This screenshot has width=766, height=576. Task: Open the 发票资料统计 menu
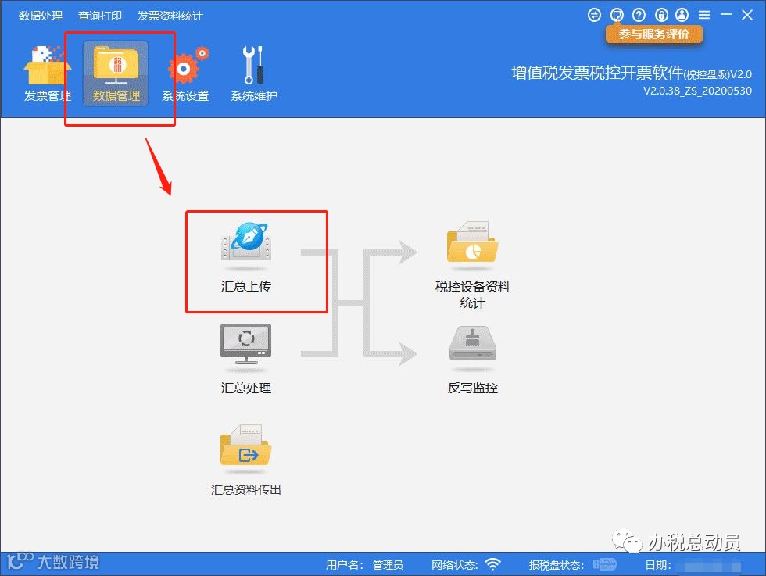pos(170,16)
